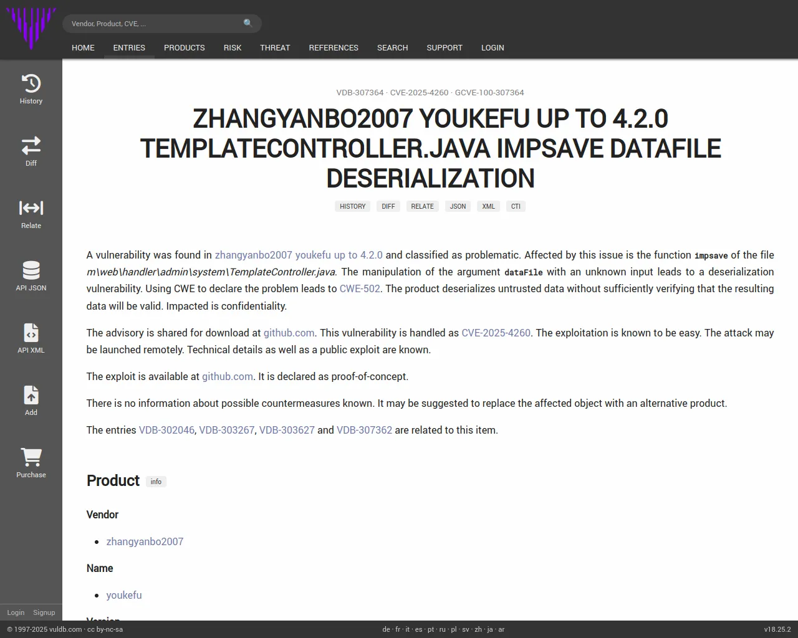The image size is (798, 638).
Task: Open the CWE-502 link
Action: click(360, 288)
